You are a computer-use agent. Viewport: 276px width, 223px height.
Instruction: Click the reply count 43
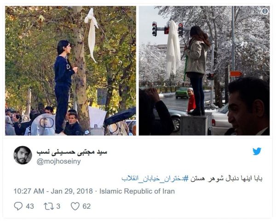click(x=30, y=206)
